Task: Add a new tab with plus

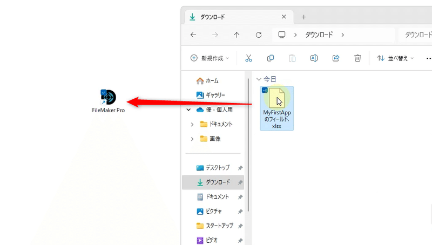Action: click(x=303, y=17)
